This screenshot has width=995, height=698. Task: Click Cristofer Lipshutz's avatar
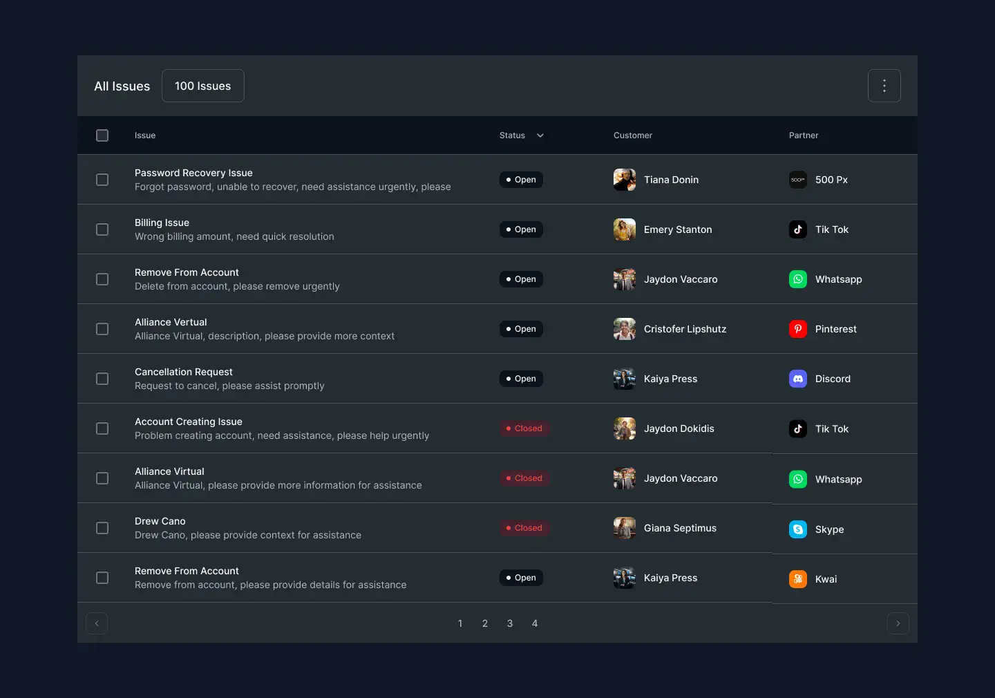pyautogui.click(x=625, y=329)
